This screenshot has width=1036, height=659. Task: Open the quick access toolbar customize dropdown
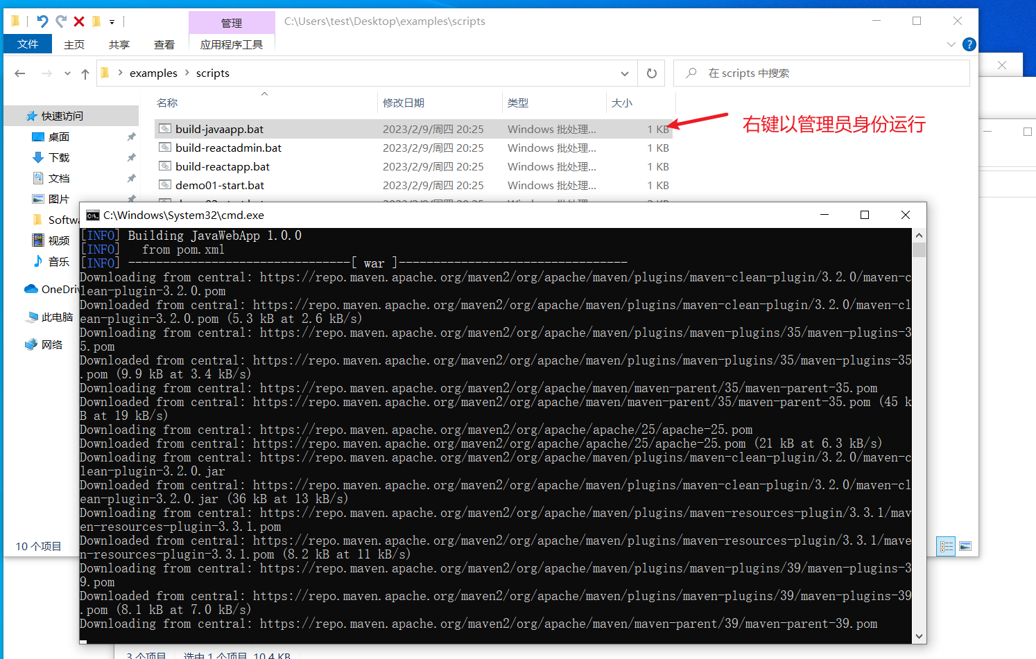(112, 22)
